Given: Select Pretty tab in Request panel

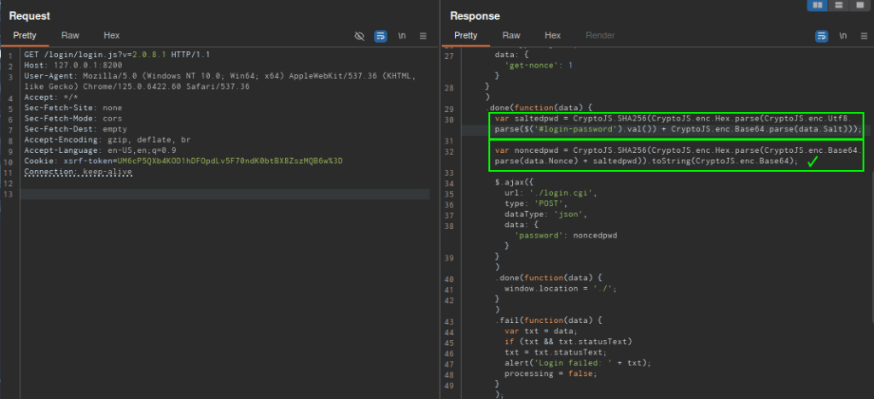Looking at the screenshot, I should coord(25,36).
